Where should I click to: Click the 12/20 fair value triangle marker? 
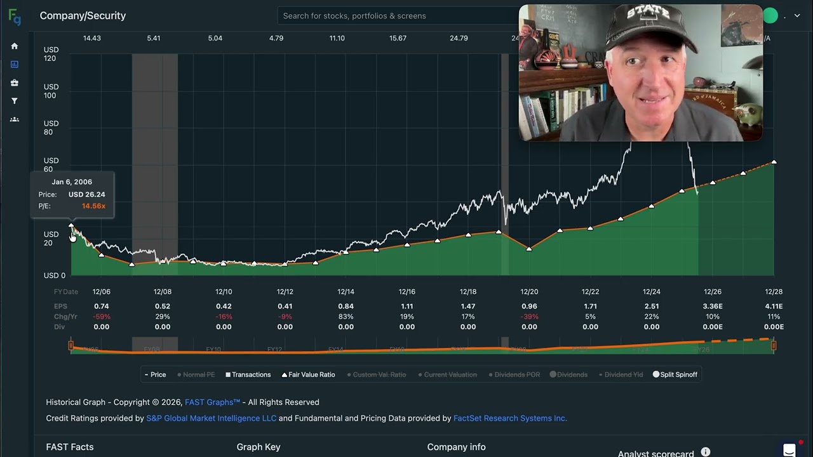(x=529, y=249)
